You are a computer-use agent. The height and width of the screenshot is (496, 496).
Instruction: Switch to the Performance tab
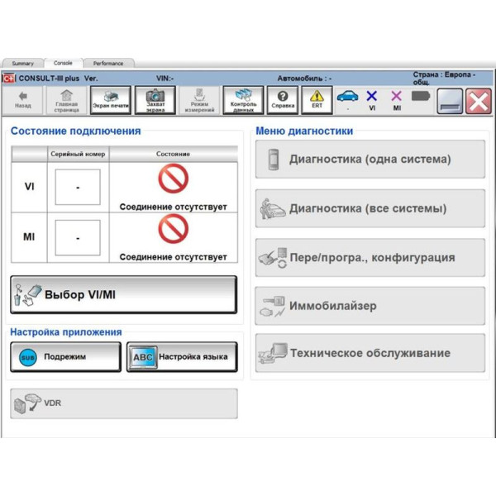tap(108, 63)
